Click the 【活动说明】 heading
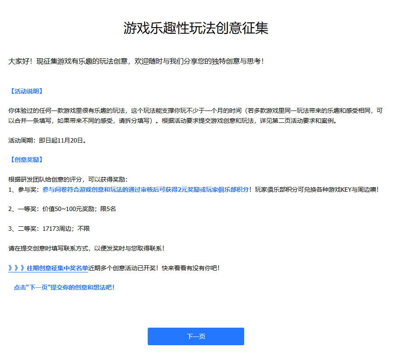This screenshot has height=354, width=402. pos(26,91)
